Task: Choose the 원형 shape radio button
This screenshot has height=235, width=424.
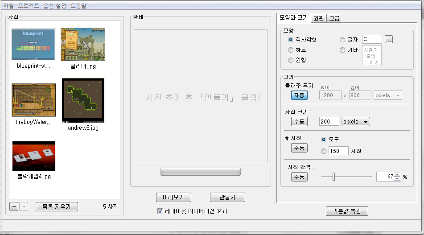Action: 291,60
